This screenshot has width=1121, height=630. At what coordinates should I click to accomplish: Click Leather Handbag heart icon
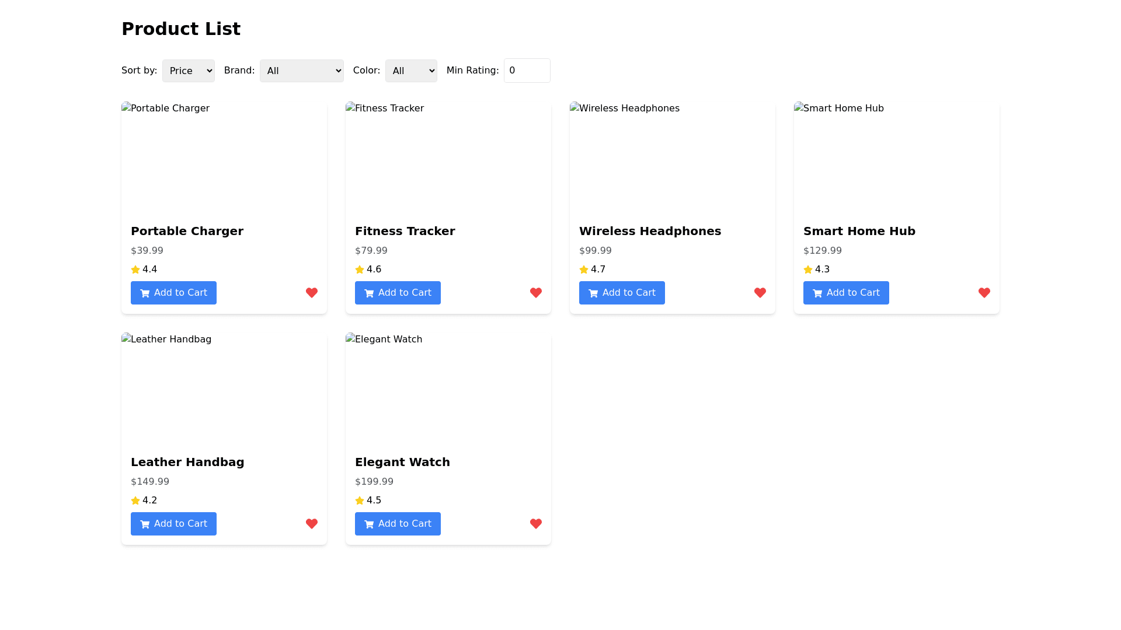point(312,524)
